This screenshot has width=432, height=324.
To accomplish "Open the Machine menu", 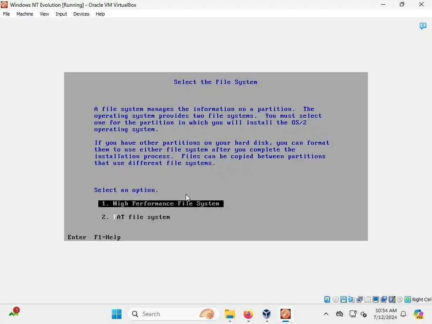I will click(25, 14).
